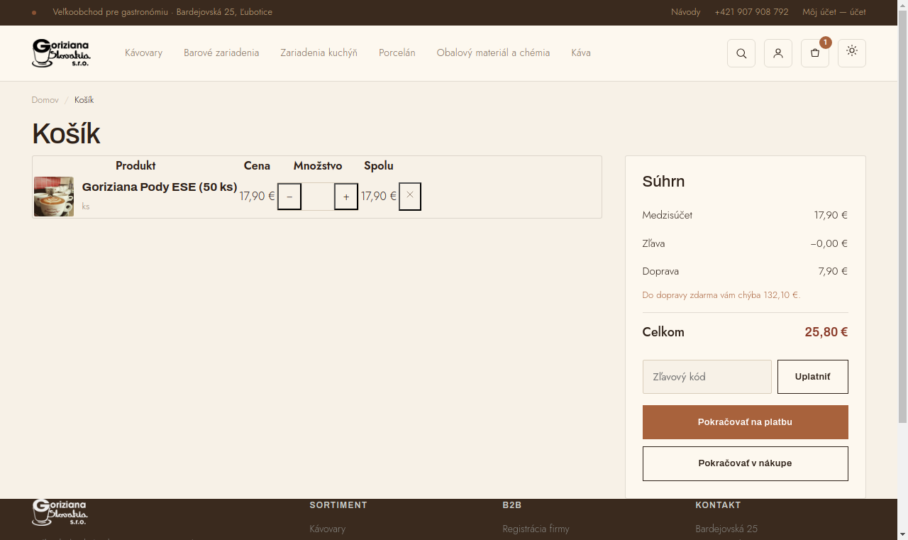Open the Kávovary link in the footer
The width and height of the screenshot is (908, 540).
(x=328, y=529)
